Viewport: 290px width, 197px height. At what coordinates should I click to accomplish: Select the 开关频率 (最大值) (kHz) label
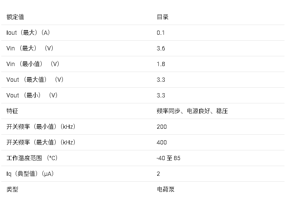point(41,142)
